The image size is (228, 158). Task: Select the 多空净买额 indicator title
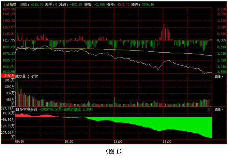[x=28, y=109]
